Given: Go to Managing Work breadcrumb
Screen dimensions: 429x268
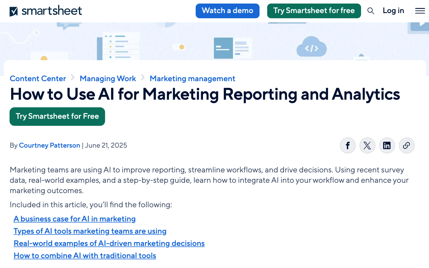Looking at the screenshot, I should (108, 79).
